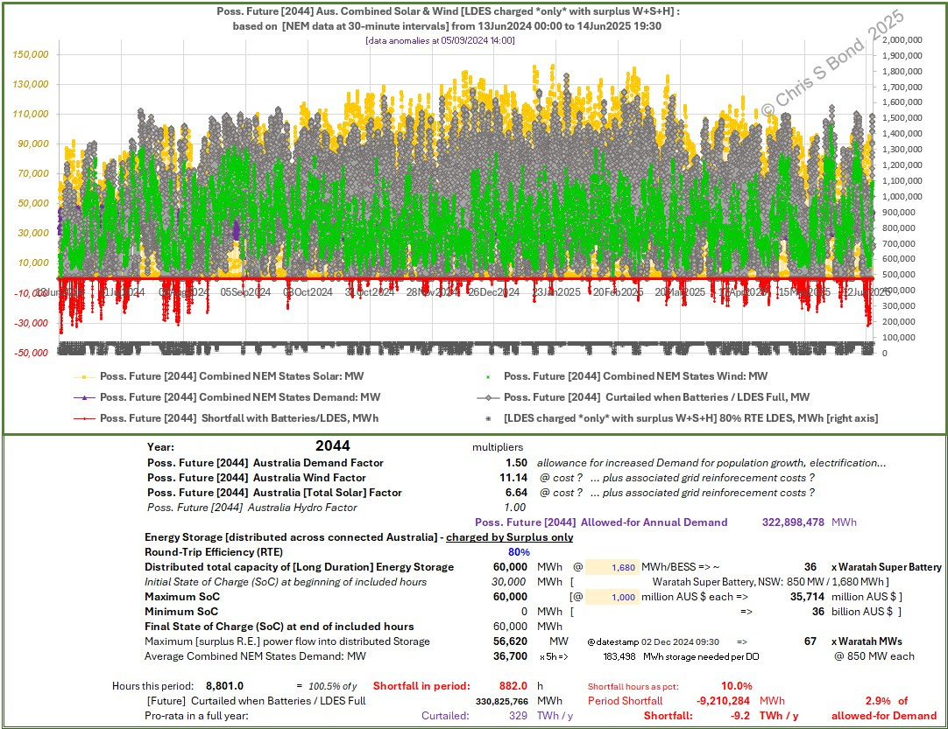Click the chart title line about Combined Solar & Wind
Image resolution: width=948 pixels, height=729 pixels.
coord(448,11)
